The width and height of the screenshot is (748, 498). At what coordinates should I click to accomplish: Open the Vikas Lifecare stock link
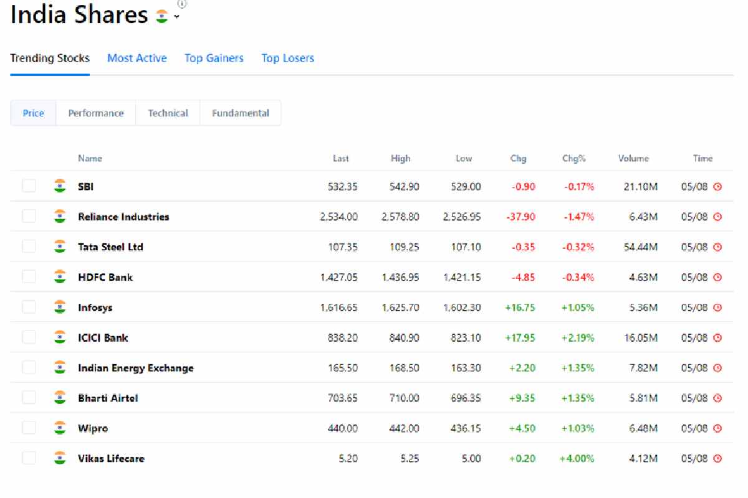tap(111, 458)
